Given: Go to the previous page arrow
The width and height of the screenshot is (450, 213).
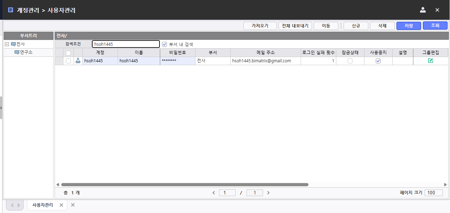Looking at the screenshot, I should [x=213, y=193].
